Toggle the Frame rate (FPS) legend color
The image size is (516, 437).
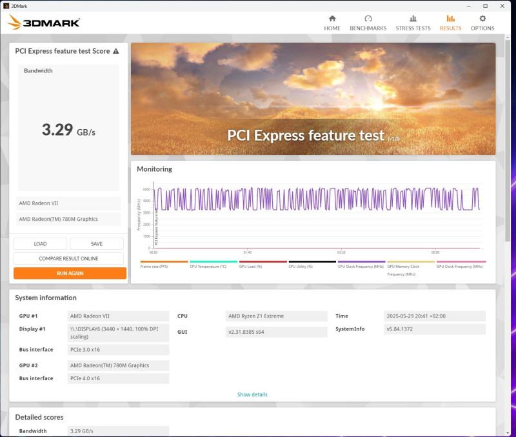(164, 262)
